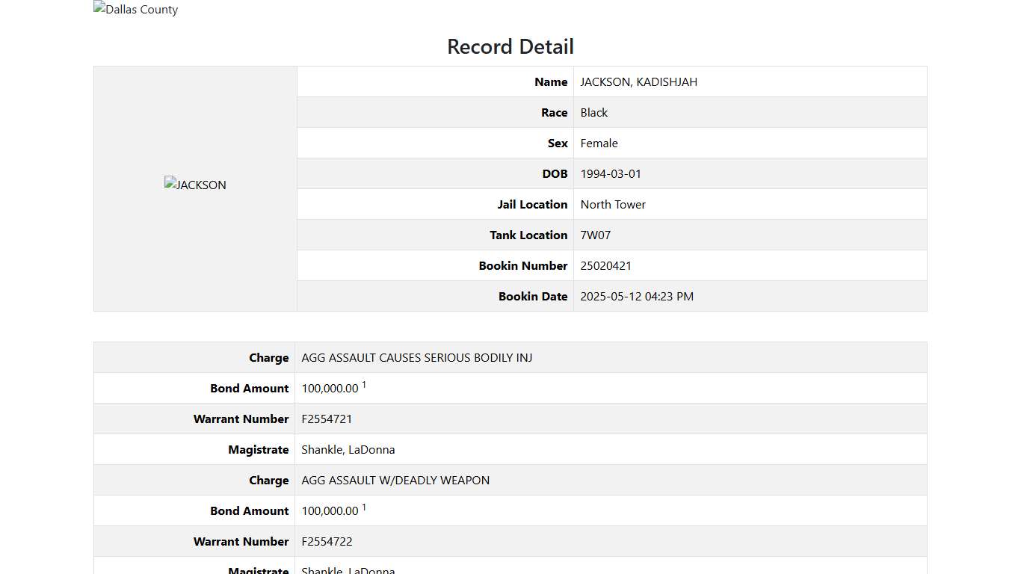The image size is (1021, 574).
Task: Click the Bookin Date timestamp value
Action: click(x=637, y=296)
